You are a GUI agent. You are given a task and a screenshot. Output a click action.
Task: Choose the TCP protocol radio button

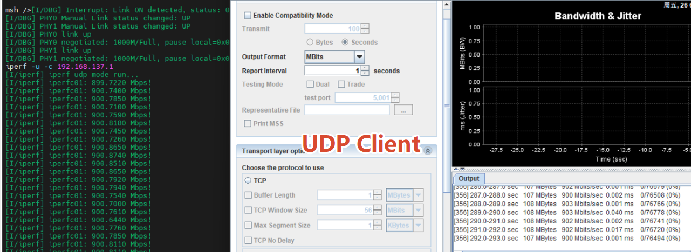click(x=248, y=181)
